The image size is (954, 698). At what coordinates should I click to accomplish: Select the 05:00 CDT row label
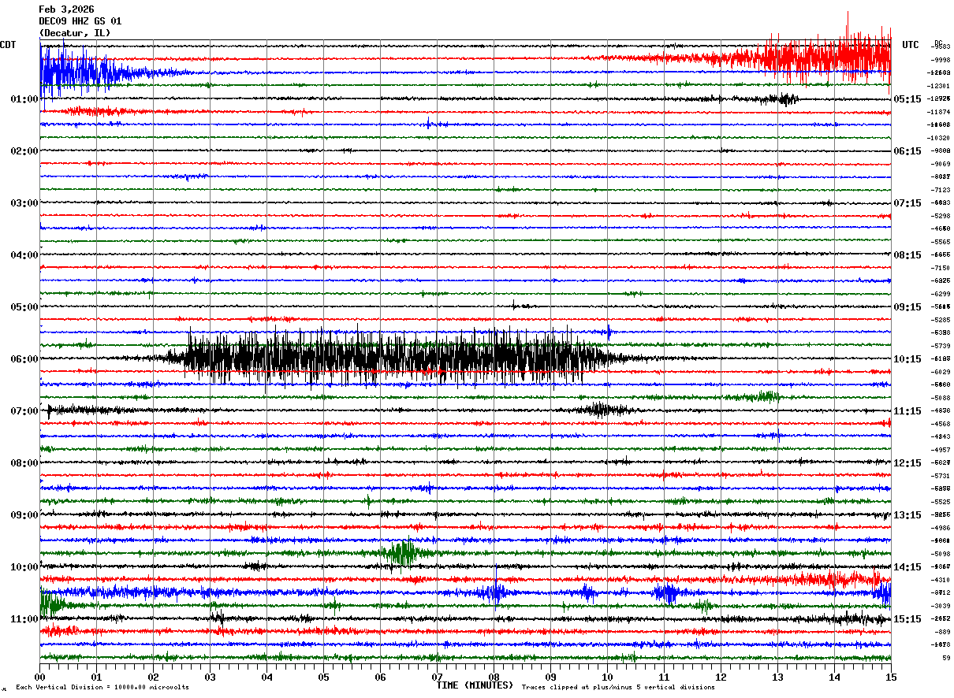pyautogui.click(x=24, y=307)
